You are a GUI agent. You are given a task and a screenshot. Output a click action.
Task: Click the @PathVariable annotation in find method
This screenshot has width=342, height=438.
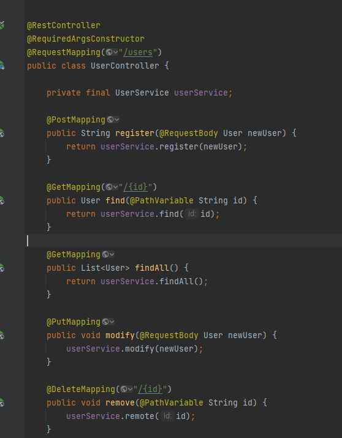click(162, 200)
